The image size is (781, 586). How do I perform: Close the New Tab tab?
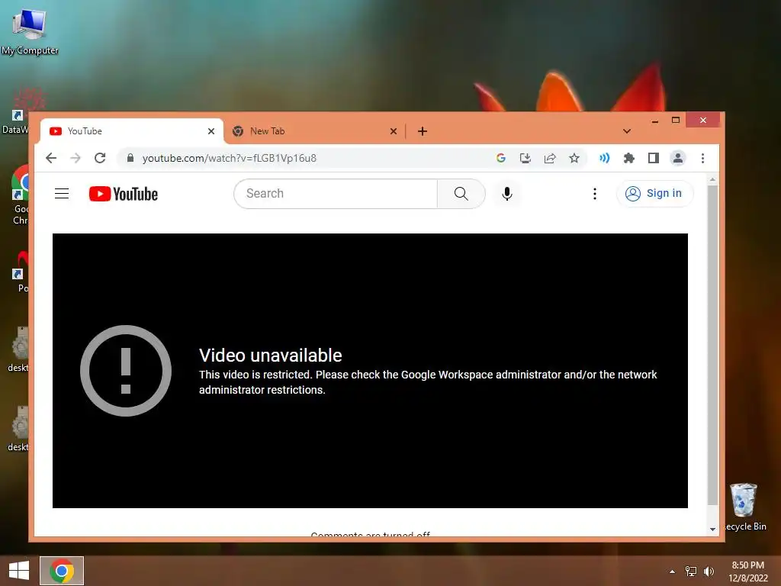pyautogui.click(x=394, y=131)
